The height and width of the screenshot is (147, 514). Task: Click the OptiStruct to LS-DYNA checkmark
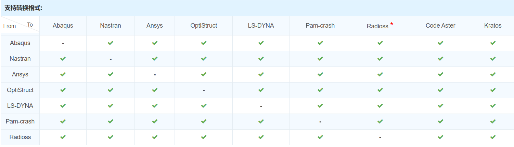[261, 90]
